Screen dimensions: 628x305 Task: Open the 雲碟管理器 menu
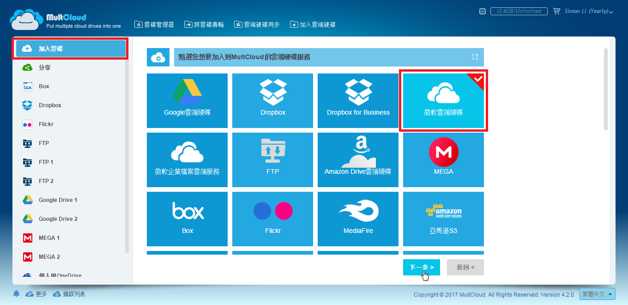(x=154, y=24)
